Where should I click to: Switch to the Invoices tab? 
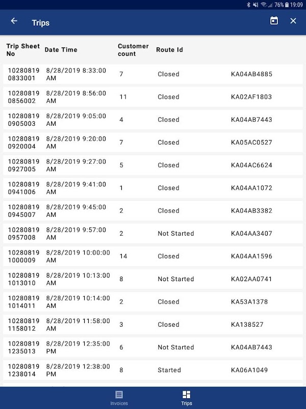(119, 398)
